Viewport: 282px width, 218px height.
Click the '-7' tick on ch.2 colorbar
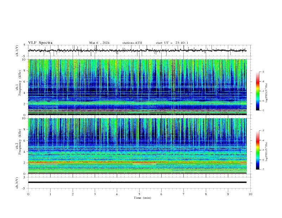(x=262, y=169)
